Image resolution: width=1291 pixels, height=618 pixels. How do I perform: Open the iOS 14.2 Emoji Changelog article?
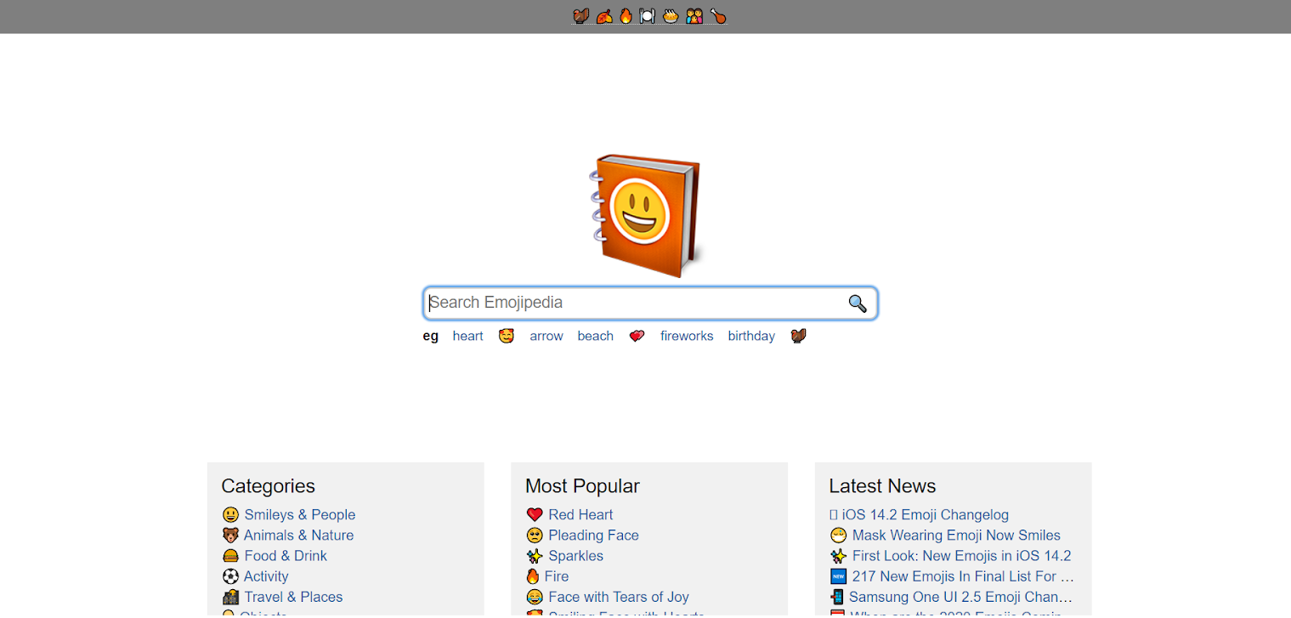coord(926,514)
